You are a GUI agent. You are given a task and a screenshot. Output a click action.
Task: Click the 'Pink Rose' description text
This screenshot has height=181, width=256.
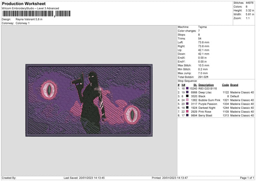(x=205, y=111)
